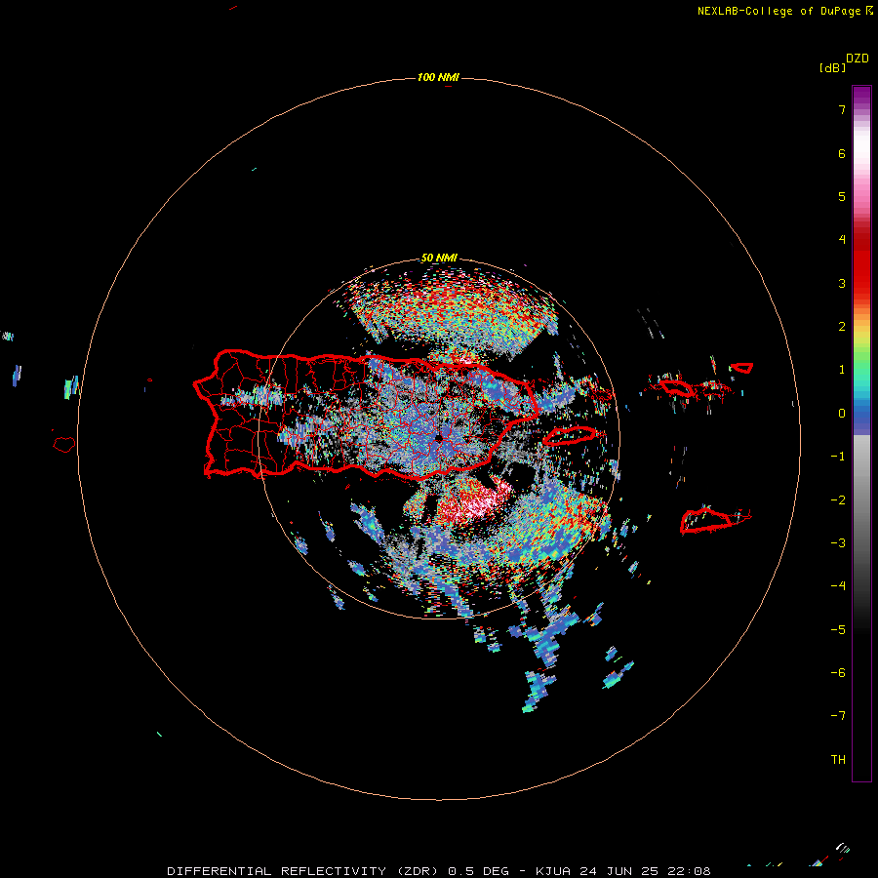Click the -1 value on the dB scale
This screenshot has height=878, width=878.
click(x=838, y=457)
